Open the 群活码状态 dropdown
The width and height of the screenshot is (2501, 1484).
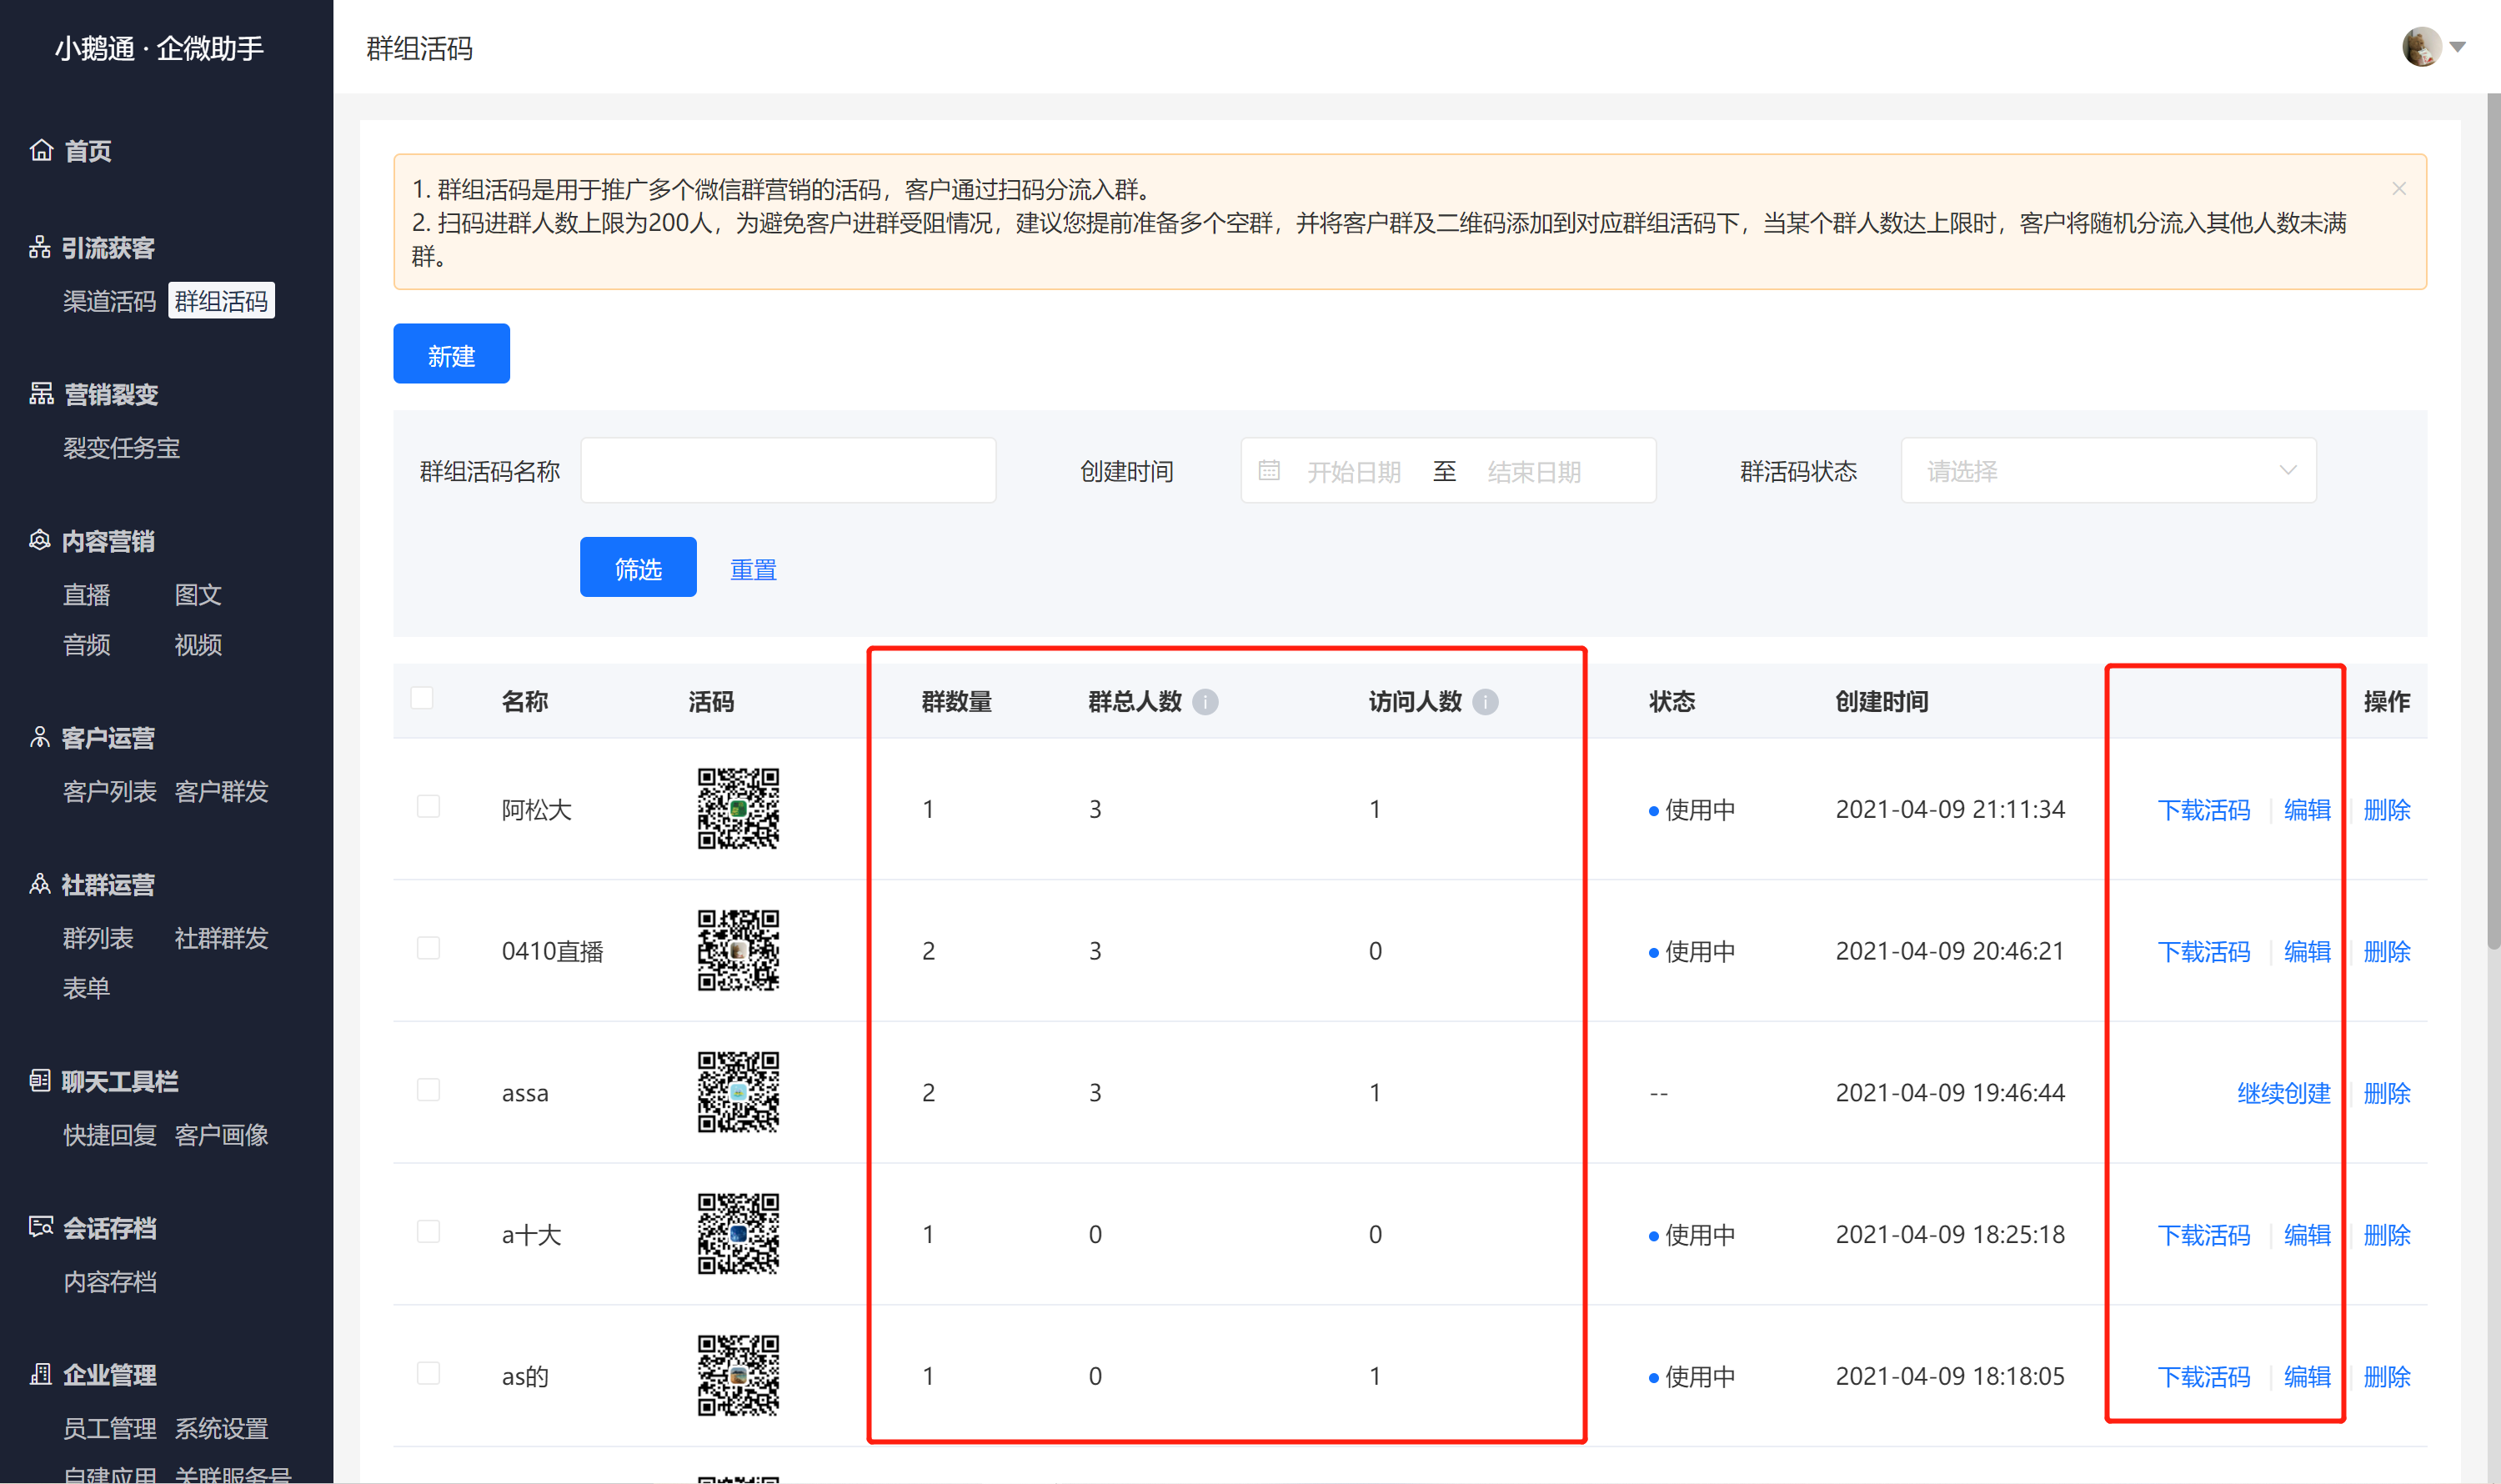click(2108, 470)
